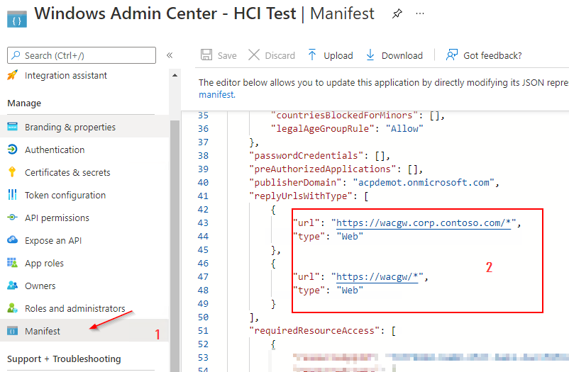569x372 pixels.
Task: Open Branding & properties page
Action: (x=70, y=128)
